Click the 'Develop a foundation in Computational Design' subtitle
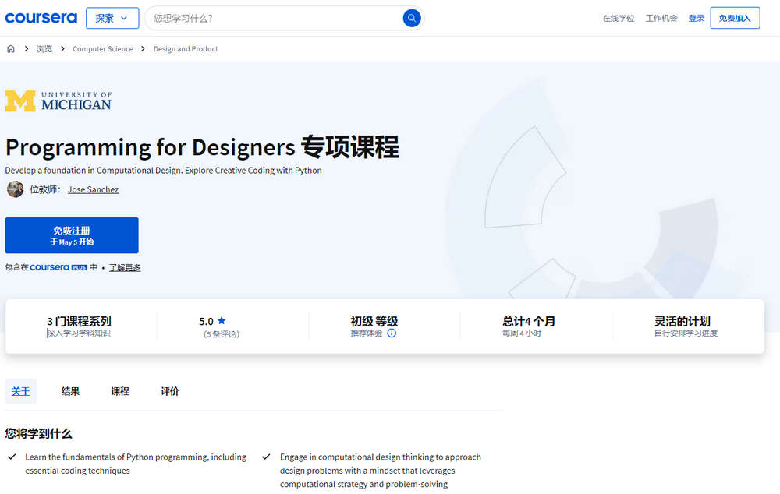 point(163,170)
